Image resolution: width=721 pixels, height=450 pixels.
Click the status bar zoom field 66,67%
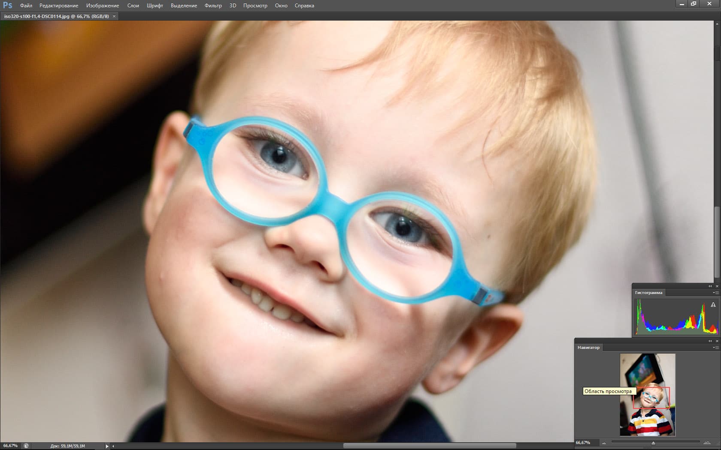(10, 446)
